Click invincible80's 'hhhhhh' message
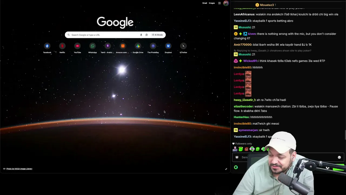This screenshot has height=195, width=346. pyautogui.click(x=258, y=67)
